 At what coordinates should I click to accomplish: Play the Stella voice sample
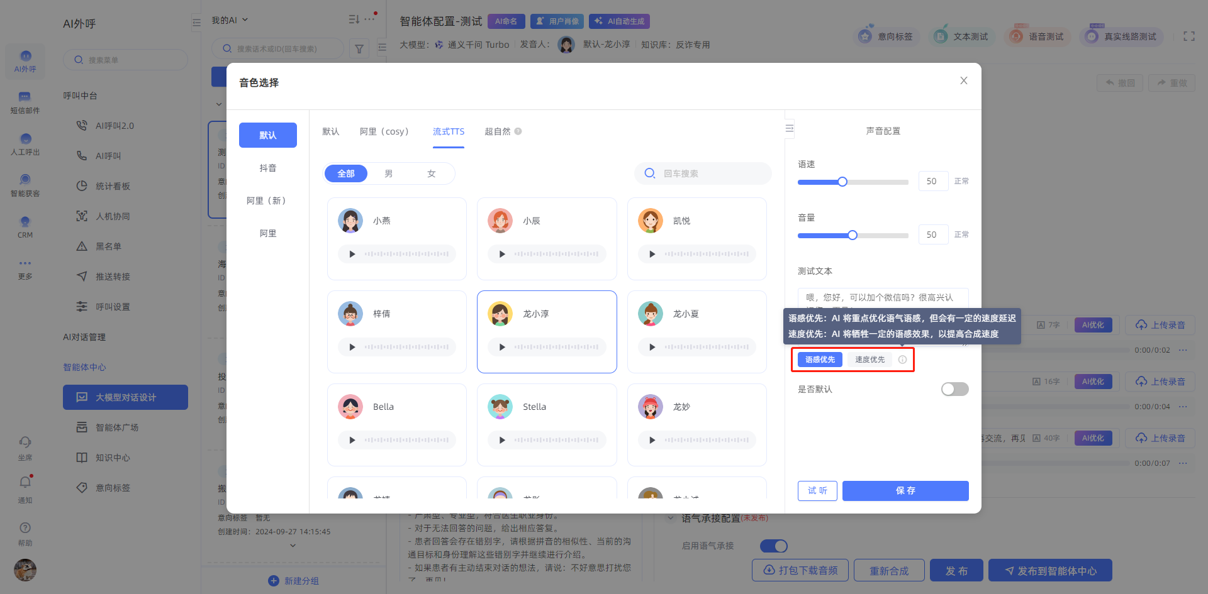click(x=502, y=440)
